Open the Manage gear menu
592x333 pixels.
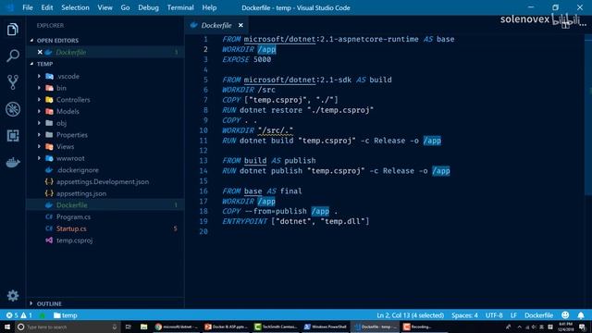pyautogui.click(x=12, y=296)
